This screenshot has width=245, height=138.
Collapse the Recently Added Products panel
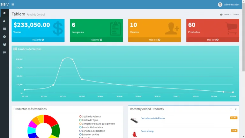231,109
